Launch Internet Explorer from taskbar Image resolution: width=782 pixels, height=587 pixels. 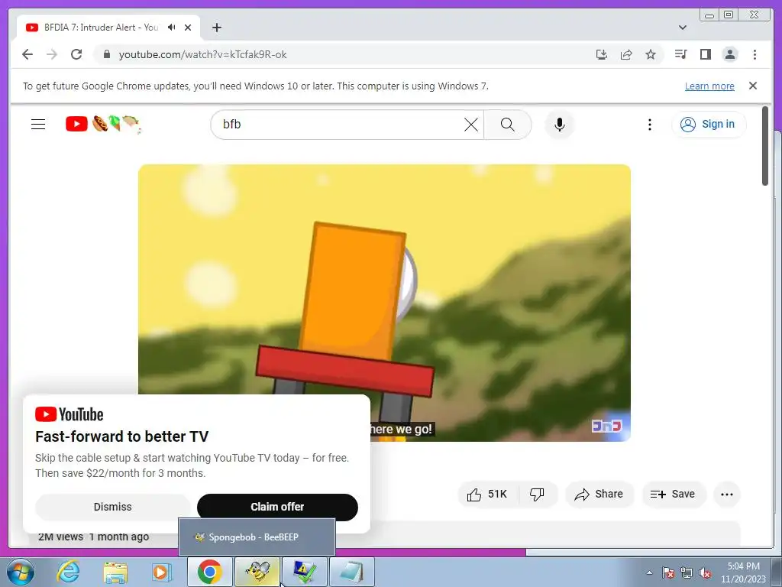pos(68,572)
